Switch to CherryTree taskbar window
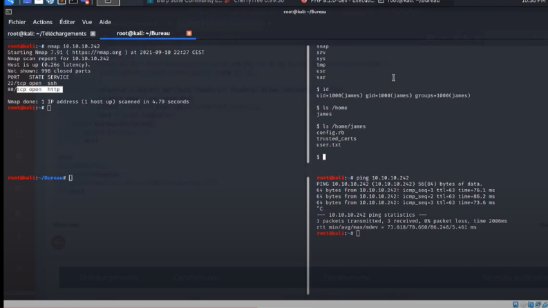The width and height of the screenshot is (548, 308). tap(255, 2)
